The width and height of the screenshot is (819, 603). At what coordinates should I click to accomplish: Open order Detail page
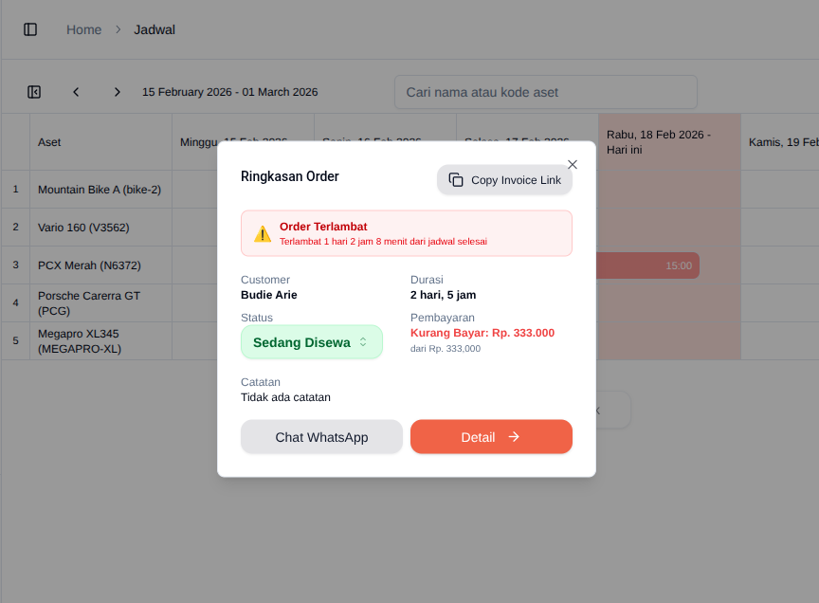tap(491, 437)
